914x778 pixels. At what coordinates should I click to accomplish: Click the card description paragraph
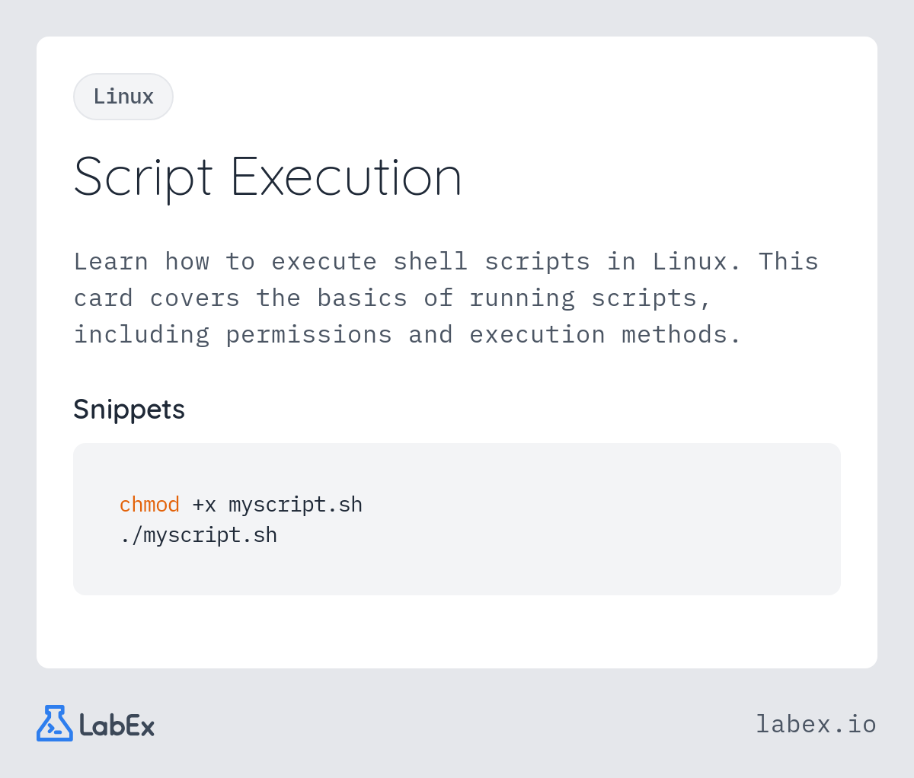click(446, 298)
